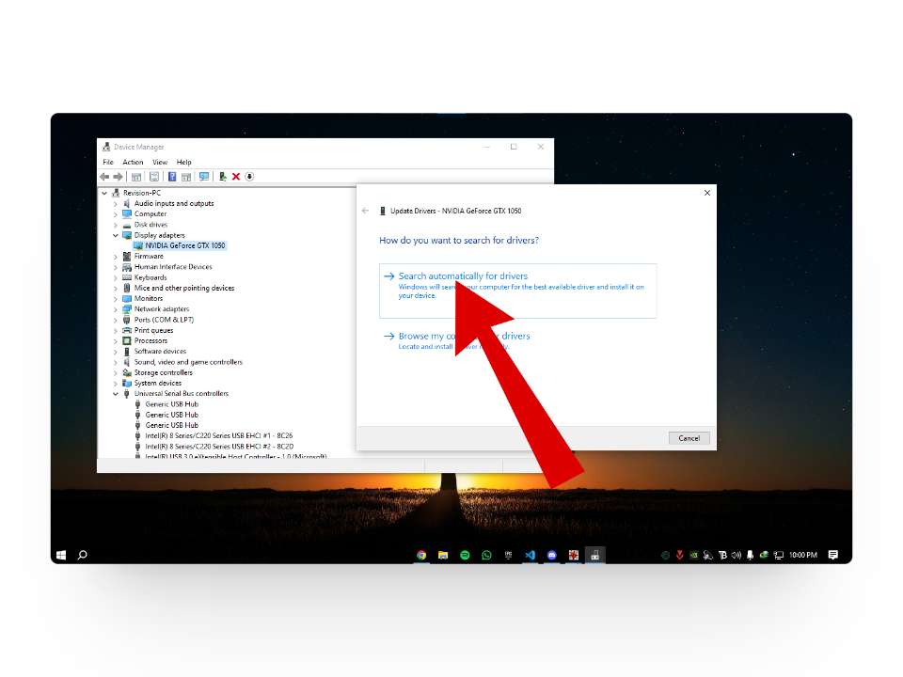Viewport: 903px width, 677px height.
Task: Select Mice and other pointing devices
Action: click(x=184, y=289)
